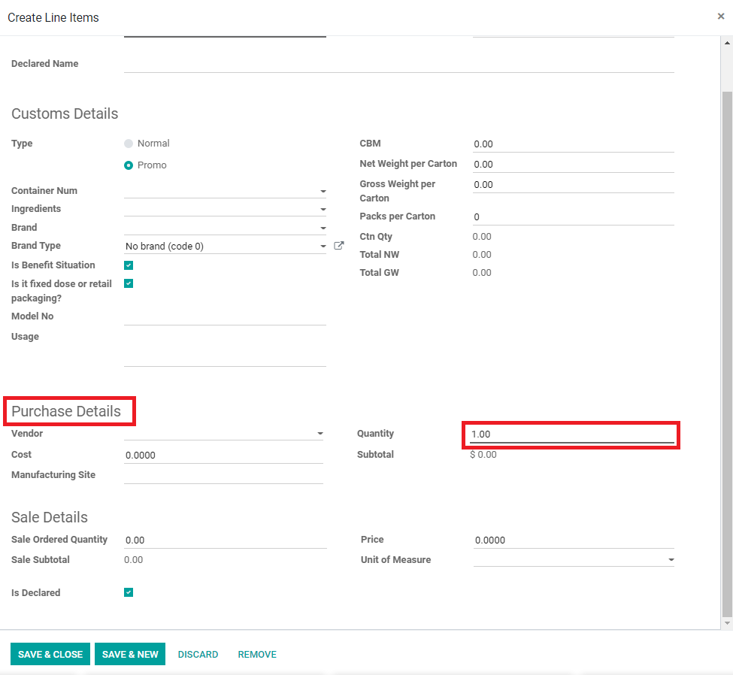Viewport: 733px width, 675px height.
Task: Select the Normal type radio button
Action: point(129,144)
